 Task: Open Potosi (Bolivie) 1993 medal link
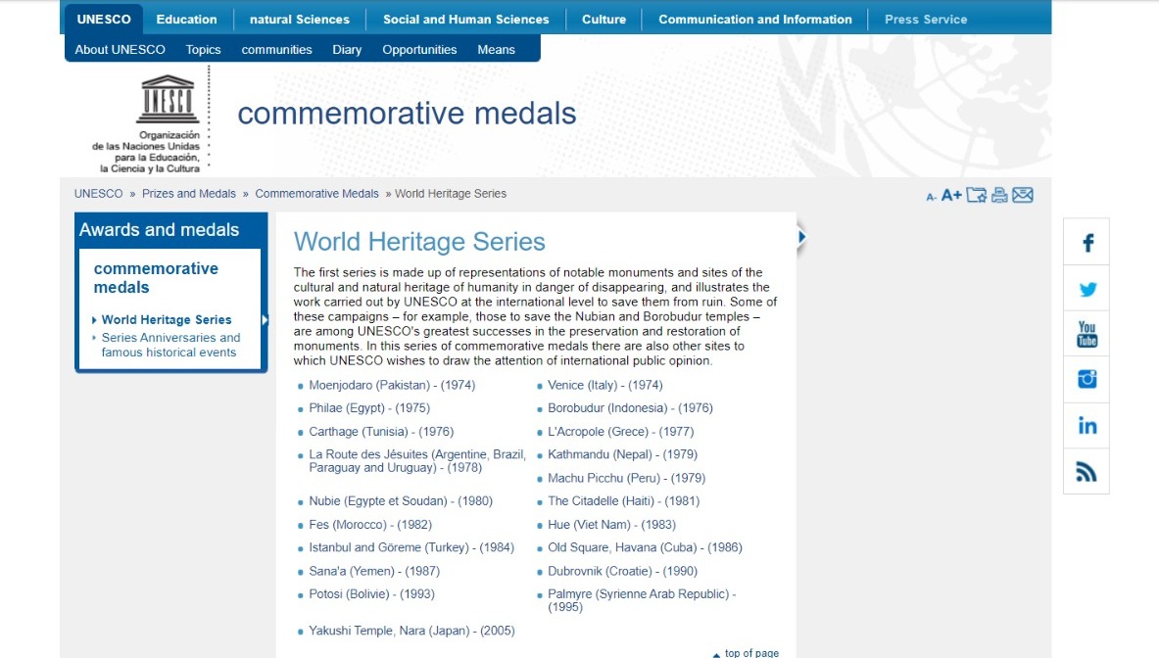tap(371, 593)
